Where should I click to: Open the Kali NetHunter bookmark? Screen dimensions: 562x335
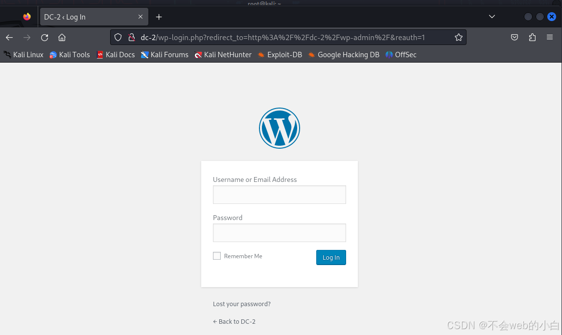point(223,55)
